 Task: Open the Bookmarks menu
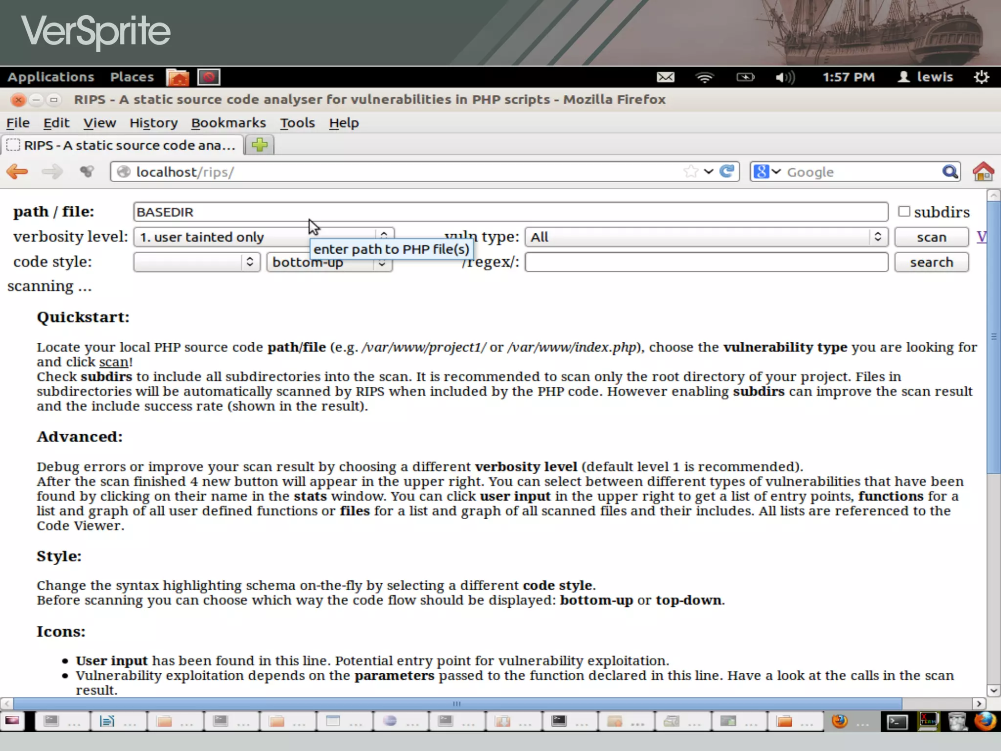pos(228,123)
